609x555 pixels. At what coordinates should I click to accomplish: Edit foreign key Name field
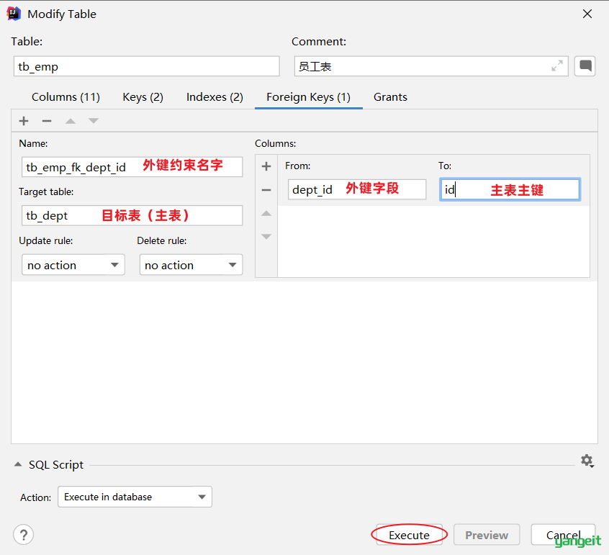pyautogui.click(x=132, y=167)
